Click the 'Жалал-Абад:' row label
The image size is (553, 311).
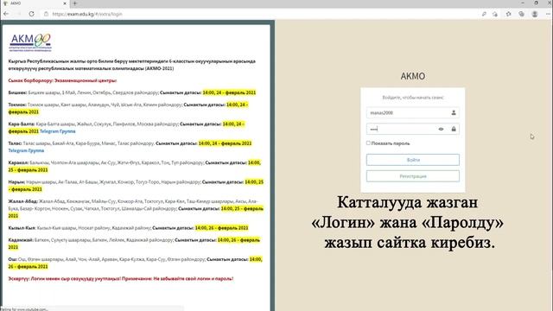click(x=23, y=201)
